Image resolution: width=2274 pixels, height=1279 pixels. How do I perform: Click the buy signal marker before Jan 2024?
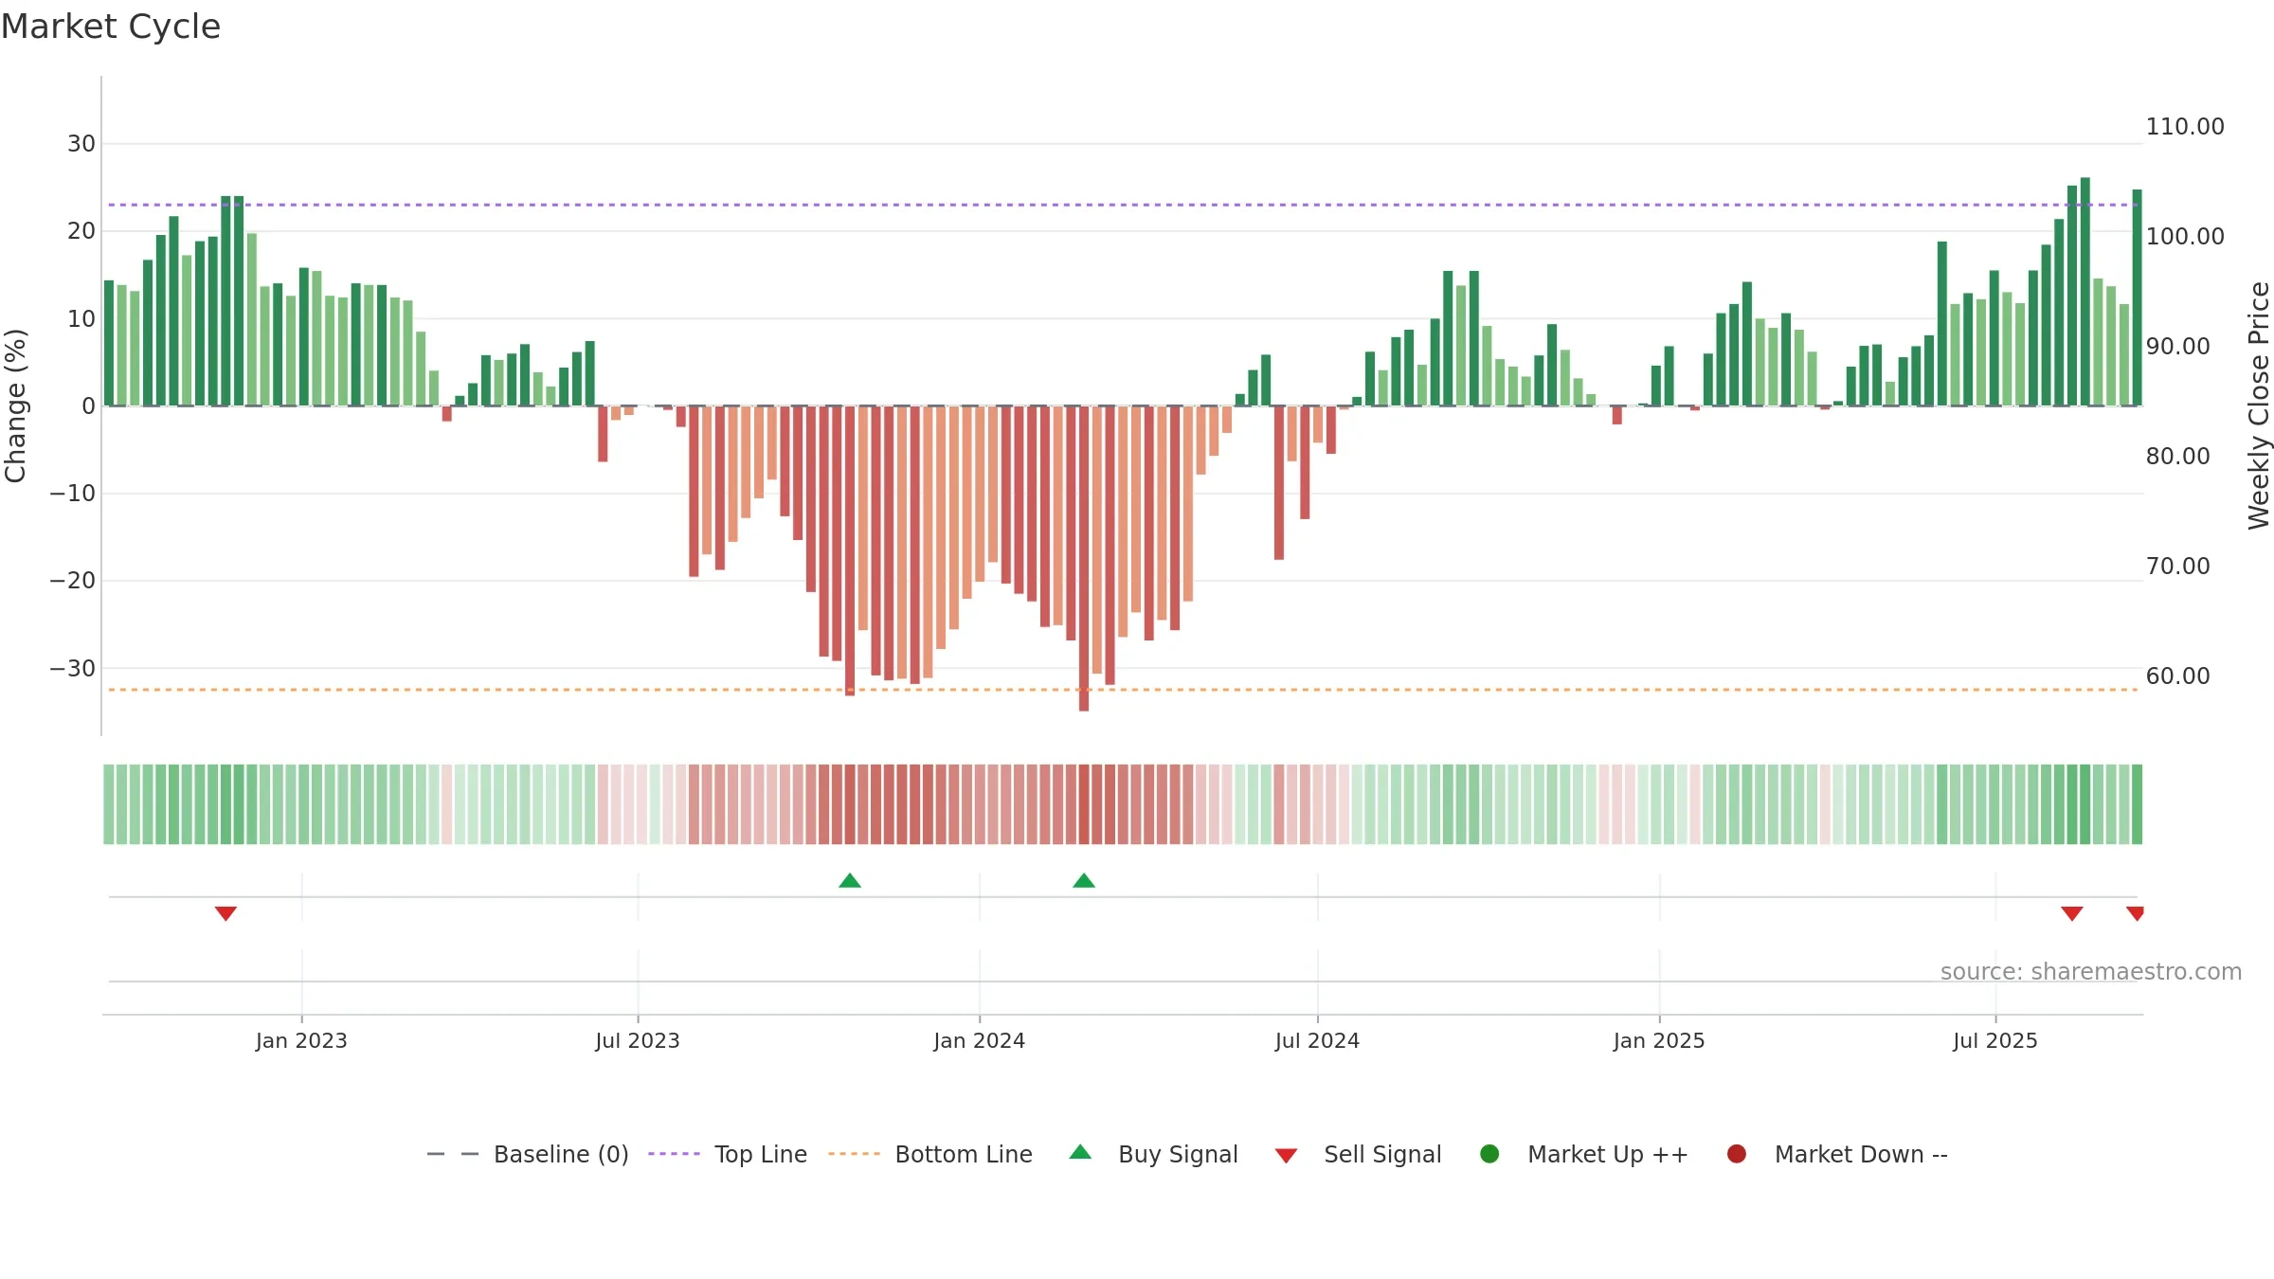tap(850, 881)
